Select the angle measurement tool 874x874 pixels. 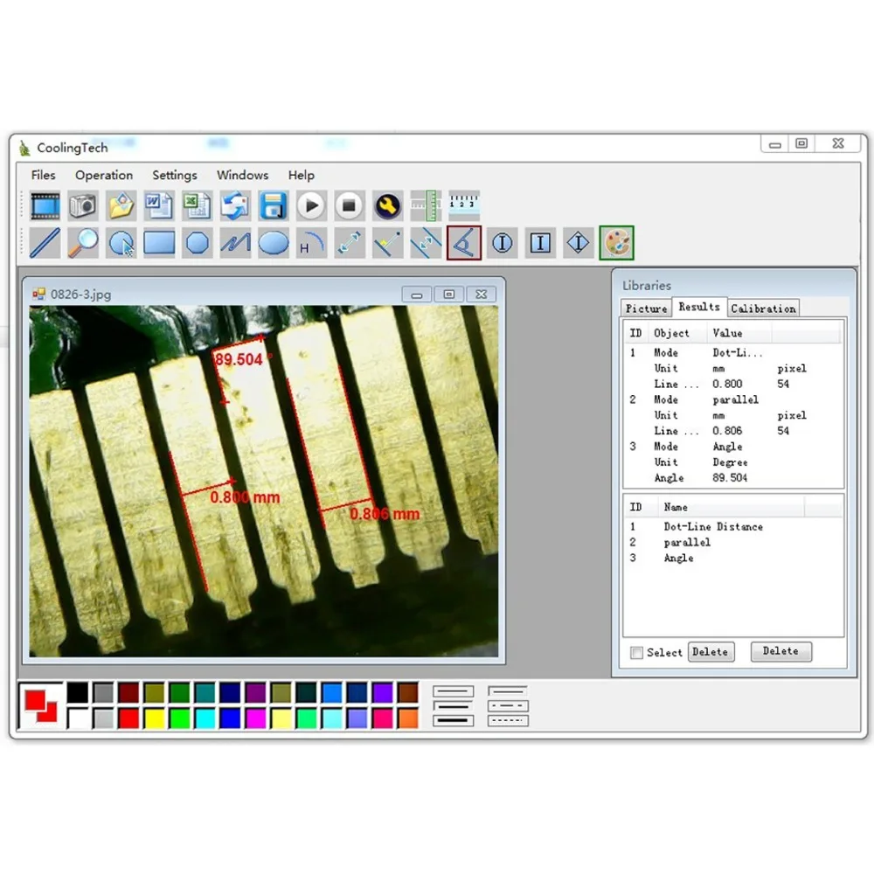click(x=464, y=243)
